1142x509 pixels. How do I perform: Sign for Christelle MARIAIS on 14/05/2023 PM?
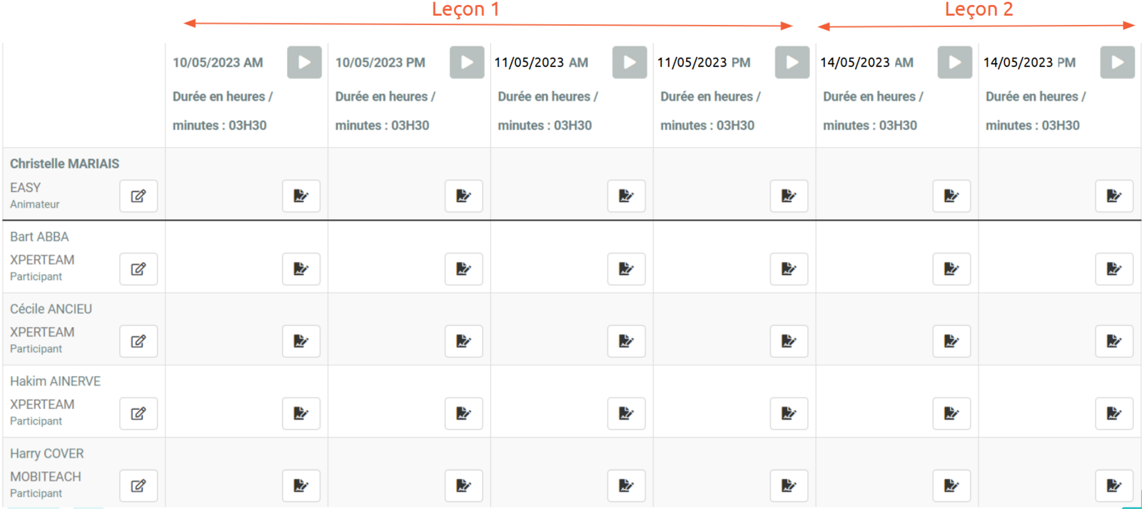1115,196
